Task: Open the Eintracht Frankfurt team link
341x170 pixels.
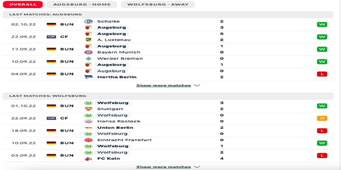Action: pyautogui.click(x=124, y=140)
